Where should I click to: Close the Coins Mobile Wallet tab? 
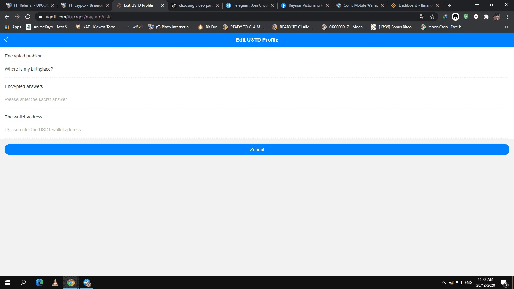[x=382, y=5]
